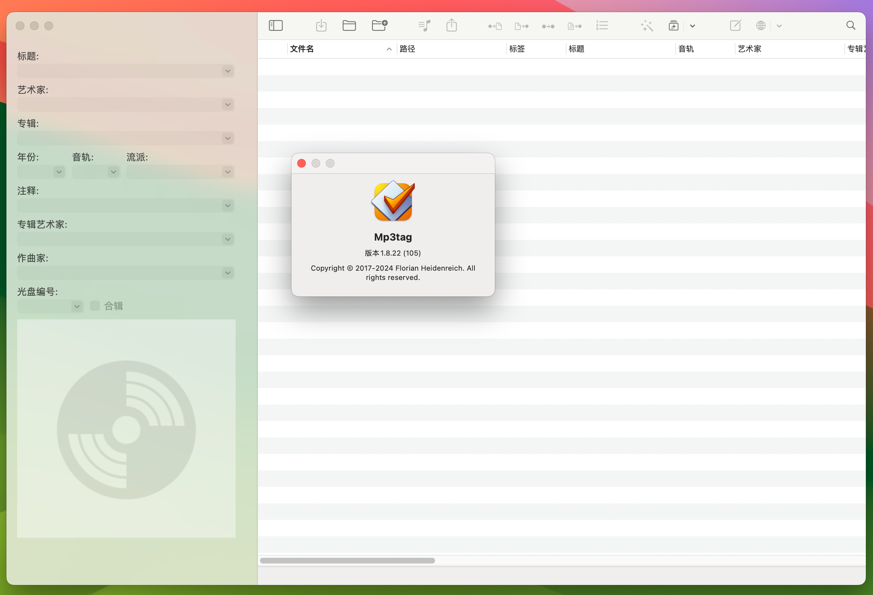
Task: Click the globe tag sources icon
Action: point(761,25)
